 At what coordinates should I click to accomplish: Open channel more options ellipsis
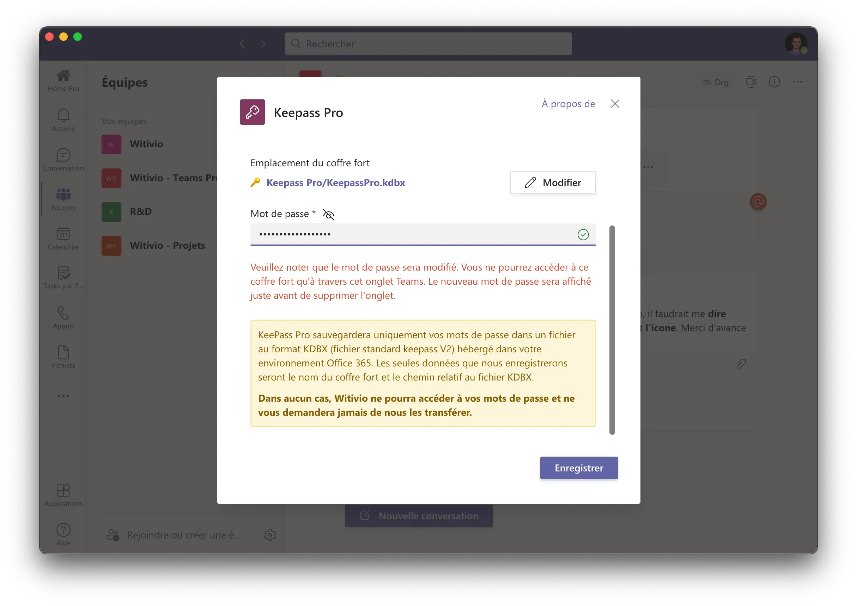click(x=797, y=82)
